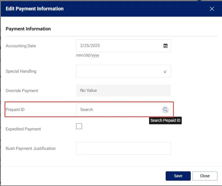Expand the Special Handling dropdown arrow

click(165, 71)
